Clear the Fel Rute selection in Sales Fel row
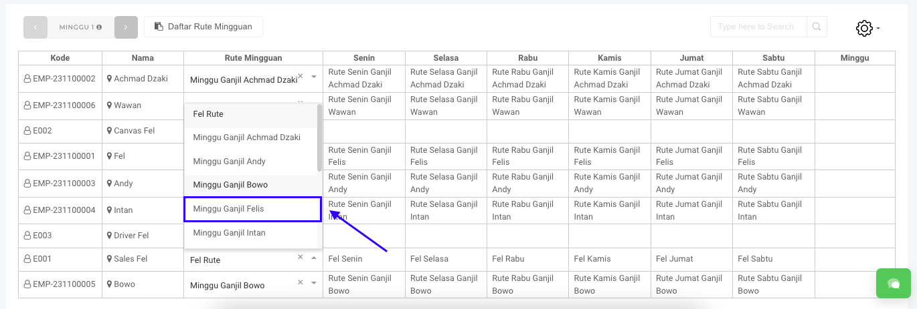Screen dimensions: 917x309 [300, 258]
